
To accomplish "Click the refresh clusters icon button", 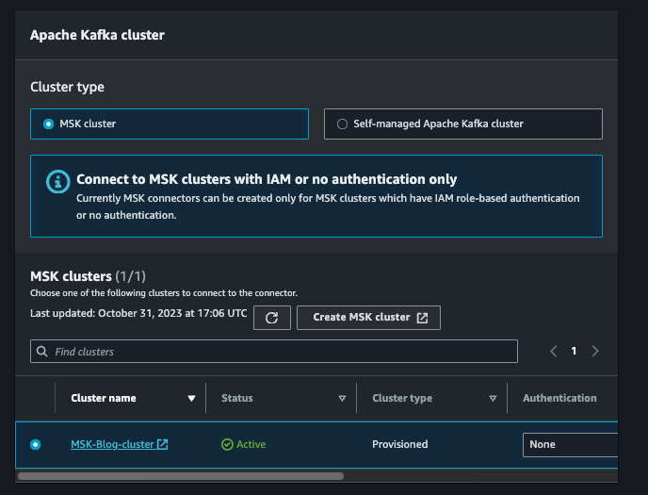I will click(272, 318).
